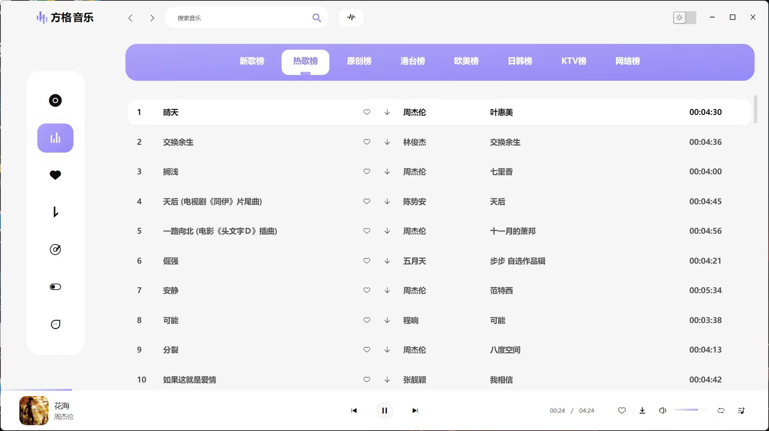This screenshot has height=431, width=769.
Task: Toggle repeat playback mode
Action: [x=721, y=410]
